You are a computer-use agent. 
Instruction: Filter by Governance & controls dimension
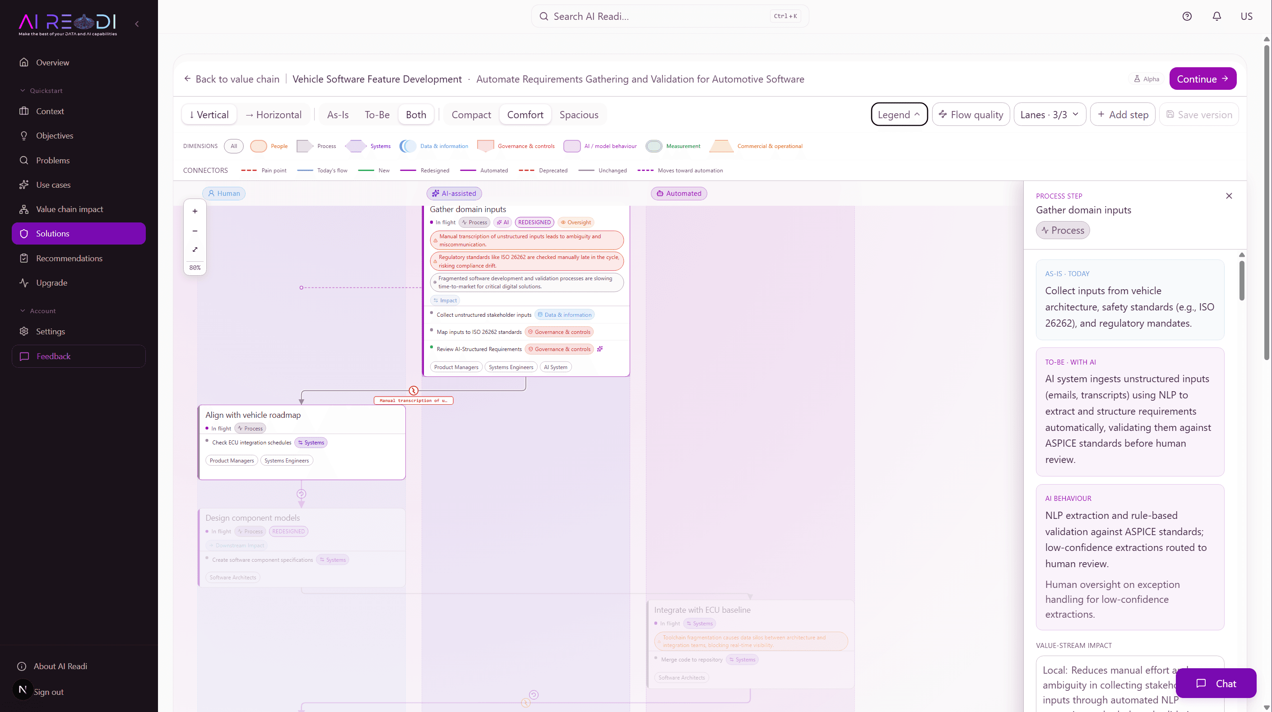[516, 146]
